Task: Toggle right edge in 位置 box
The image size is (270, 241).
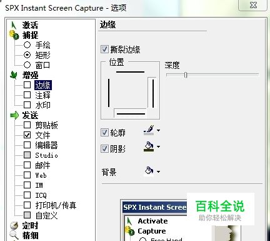Action: click(153, 93)
